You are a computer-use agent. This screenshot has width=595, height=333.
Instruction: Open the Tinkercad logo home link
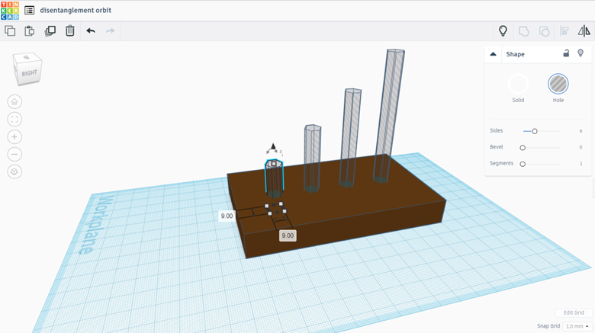(10, 10)
